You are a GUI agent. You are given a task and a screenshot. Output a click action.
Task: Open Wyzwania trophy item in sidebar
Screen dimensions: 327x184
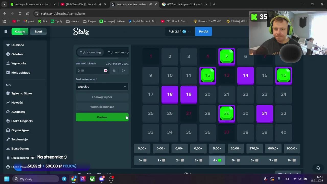18,63
